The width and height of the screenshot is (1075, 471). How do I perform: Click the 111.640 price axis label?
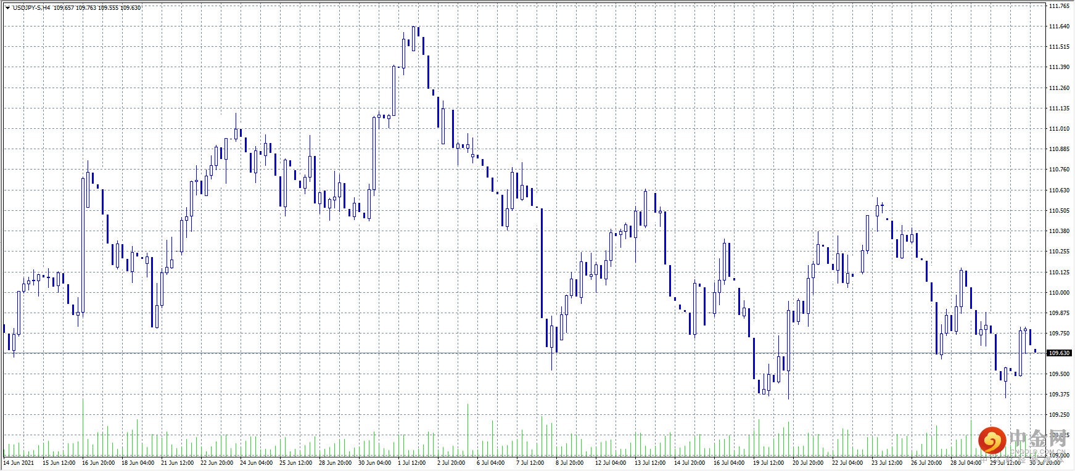1059,27
